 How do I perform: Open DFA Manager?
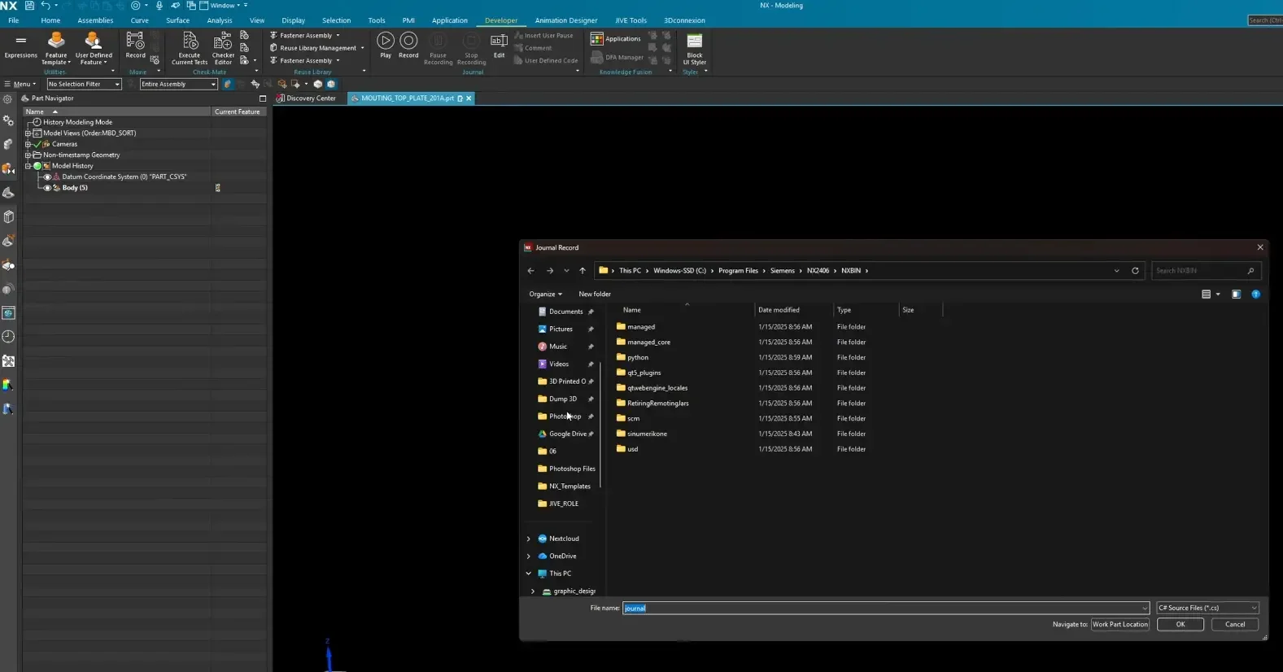[617, 57]
